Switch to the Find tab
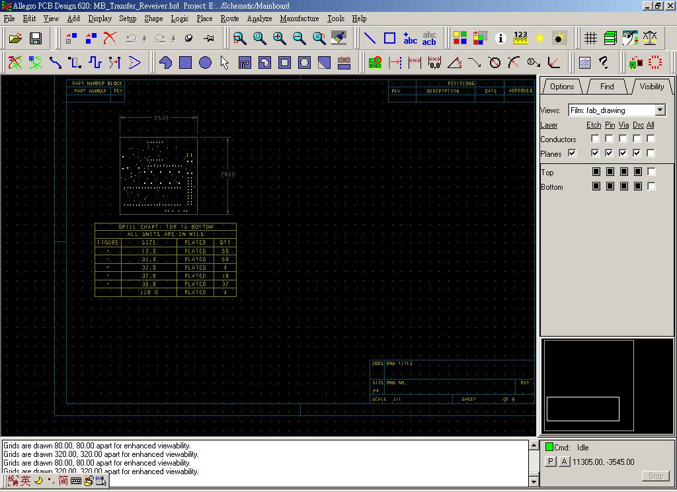677x492 pixels. pyautogui.click(x=606, y=87)
